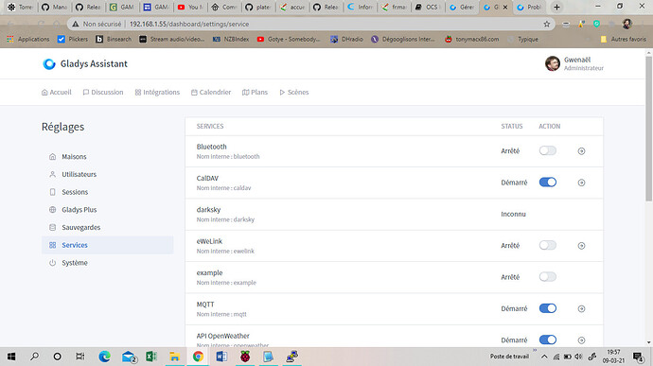Click the browser address bar URL
653x366 pixels.
pyautogui.click(x=189, y=25)
